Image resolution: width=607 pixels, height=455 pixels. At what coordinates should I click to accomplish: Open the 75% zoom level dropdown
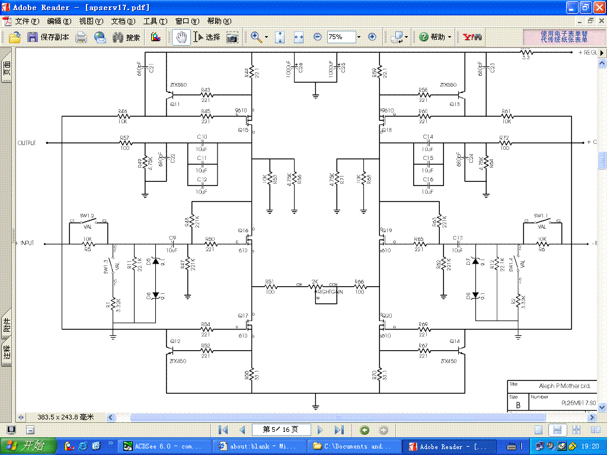point(359,37)
